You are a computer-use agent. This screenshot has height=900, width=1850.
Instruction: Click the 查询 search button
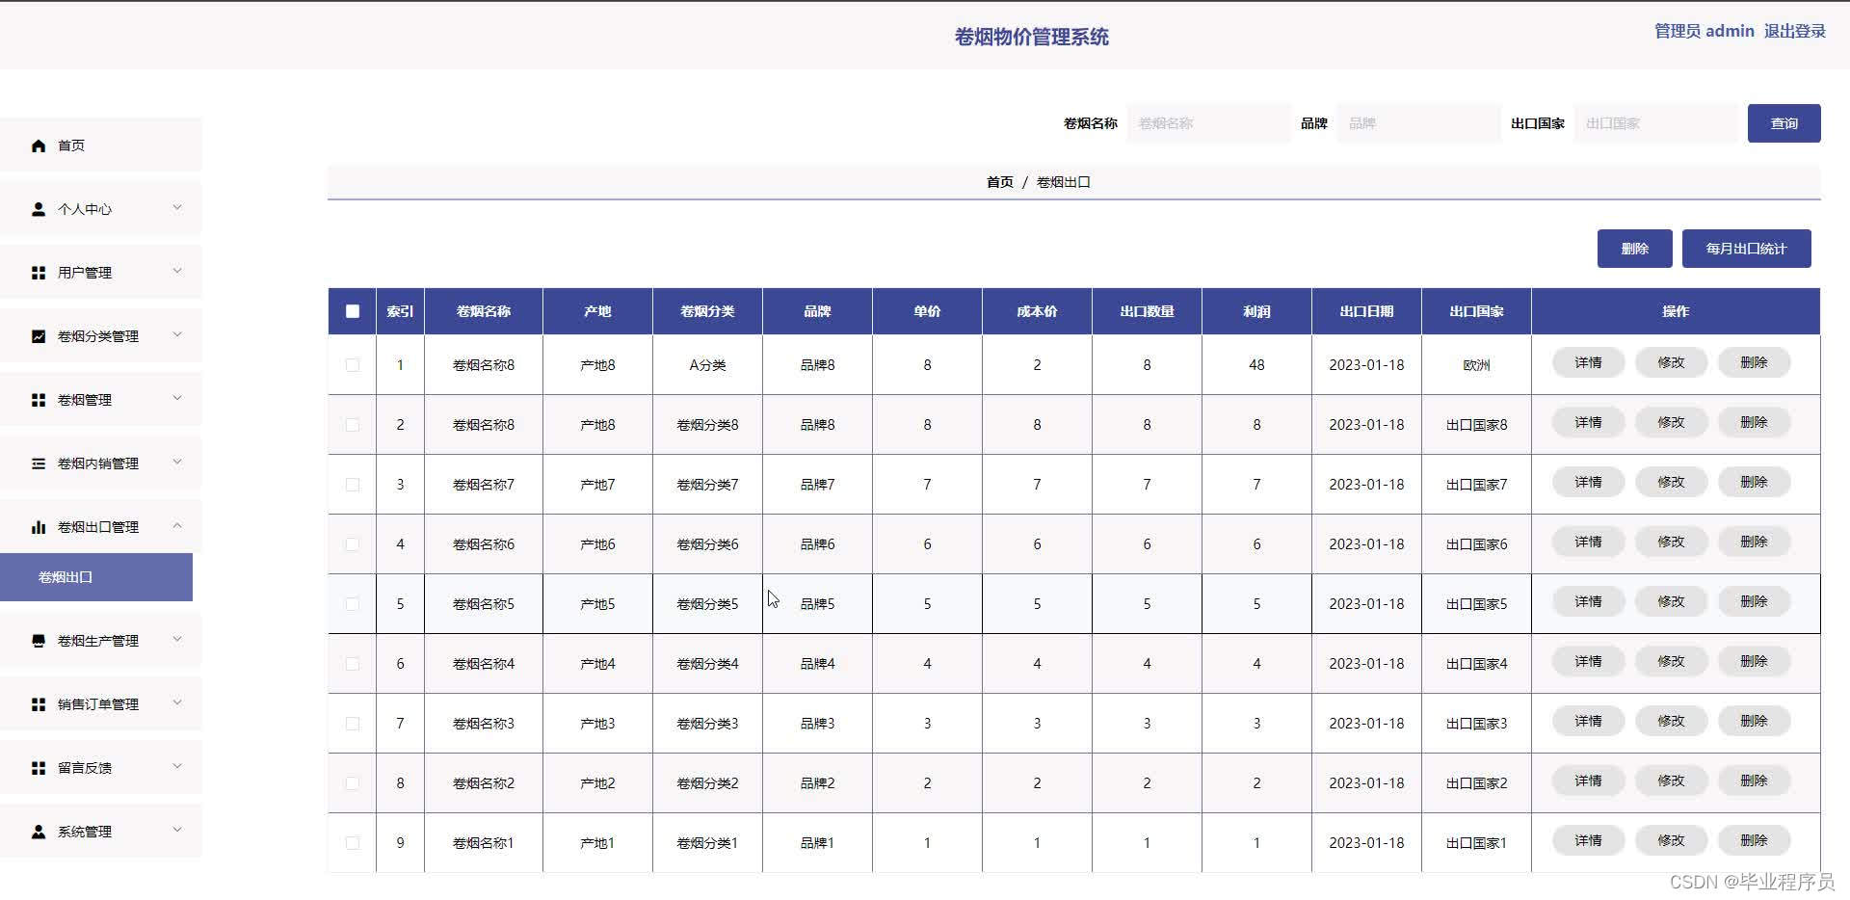click(x=1784, y=123)
